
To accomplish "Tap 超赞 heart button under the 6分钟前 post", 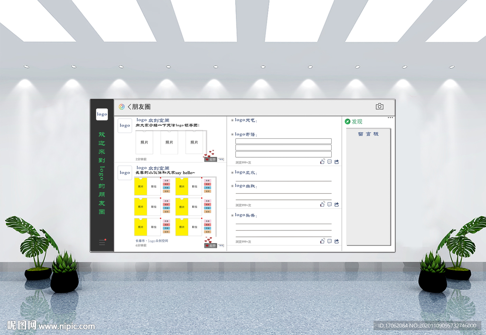I will pos(210,245).
